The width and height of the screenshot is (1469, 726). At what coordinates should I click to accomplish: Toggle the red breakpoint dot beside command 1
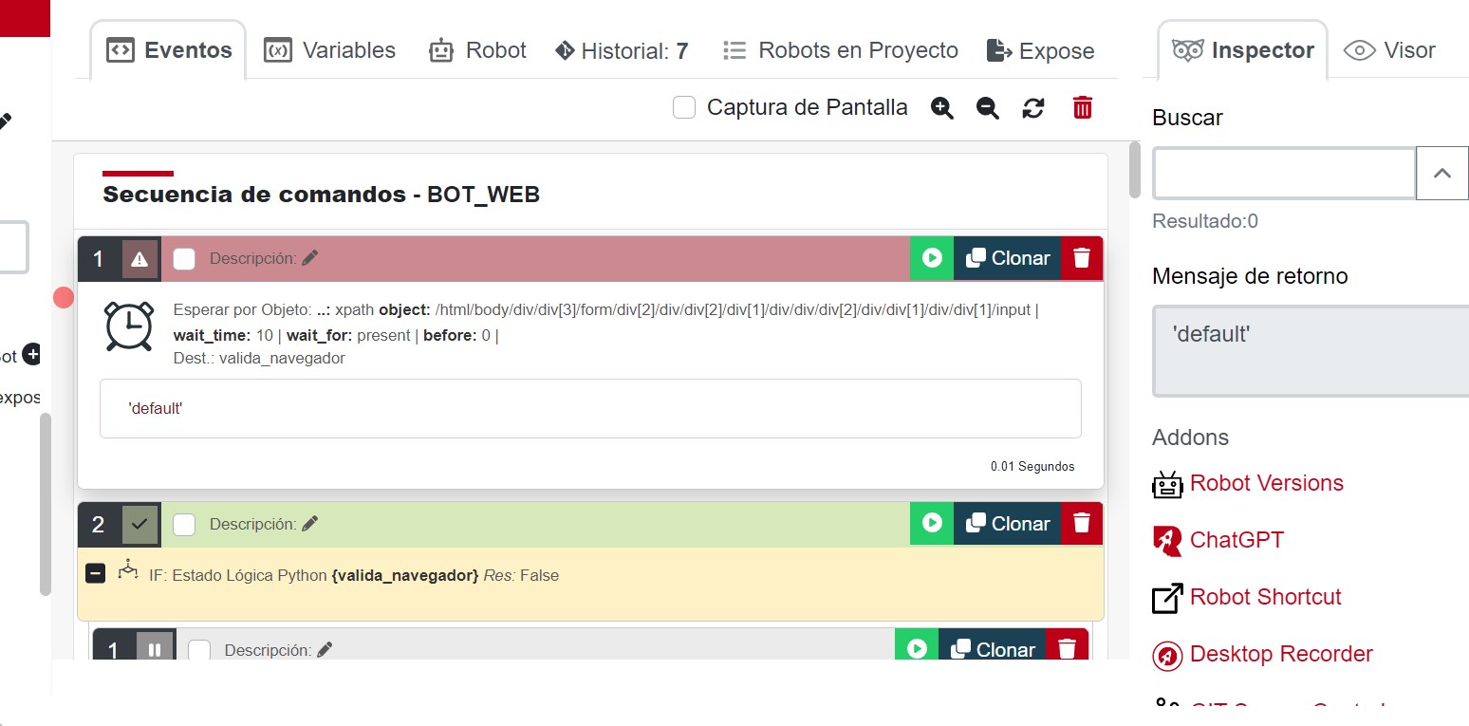pyautogui.click(x=64, y=298)
